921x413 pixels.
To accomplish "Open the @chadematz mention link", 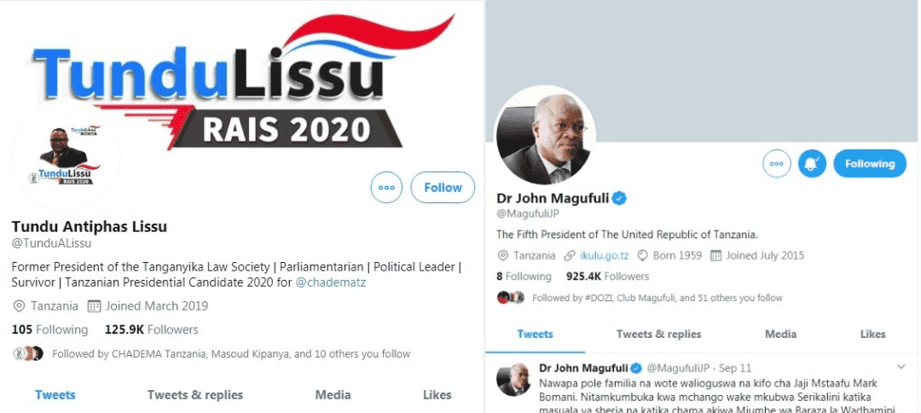I will click(330, 282).
